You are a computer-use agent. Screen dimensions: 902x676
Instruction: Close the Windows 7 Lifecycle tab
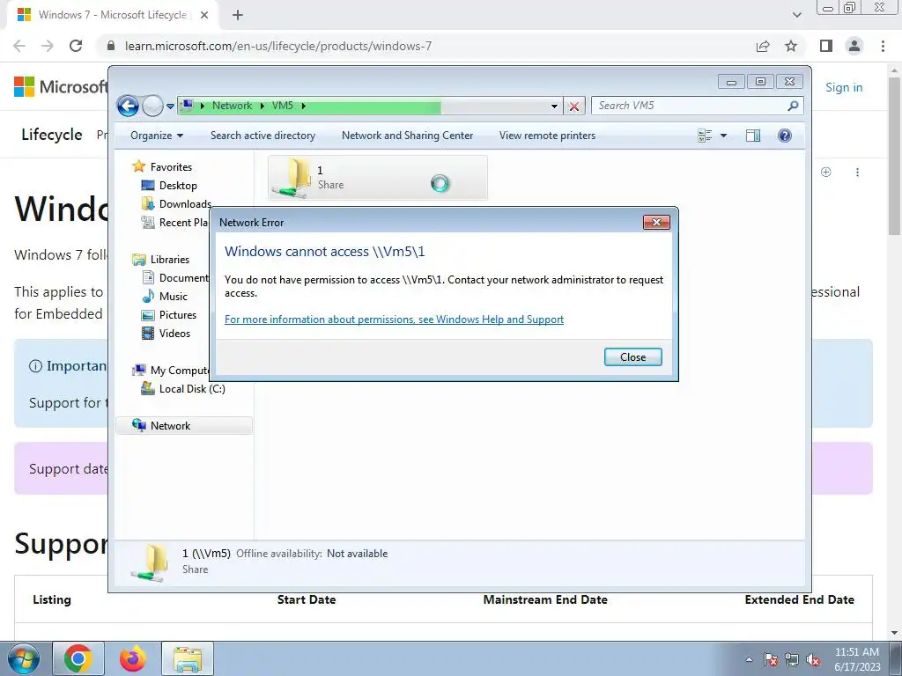tap(204, 15)
